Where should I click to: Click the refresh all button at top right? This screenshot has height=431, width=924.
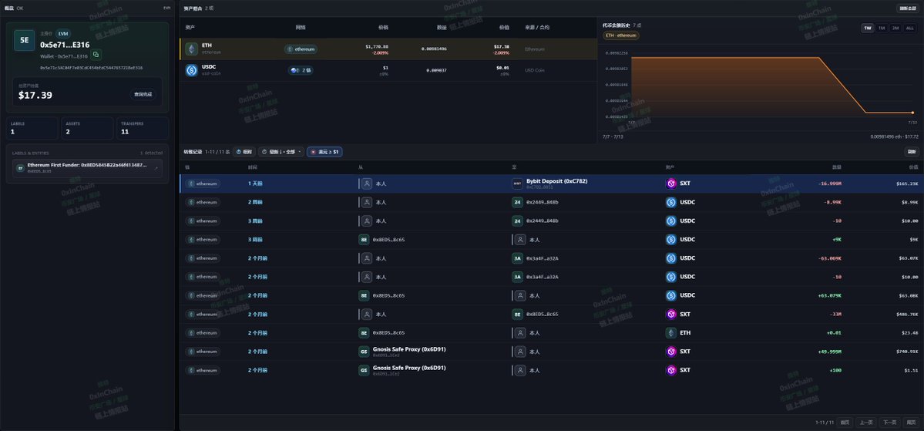coord(906,8)
